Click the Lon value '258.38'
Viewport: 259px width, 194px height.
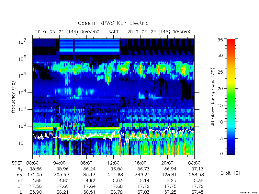[196, 175]
